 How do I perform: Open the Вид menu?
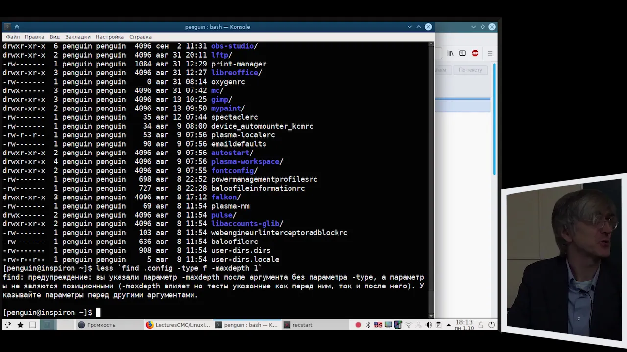point(54,37)
